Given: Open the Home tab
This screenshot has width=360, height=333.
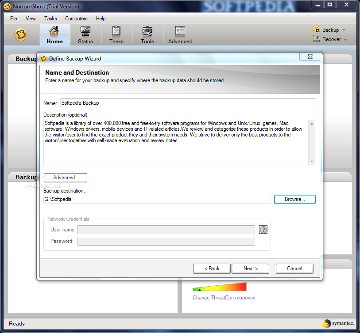Looking at the screenshot, I should point(54,35).
